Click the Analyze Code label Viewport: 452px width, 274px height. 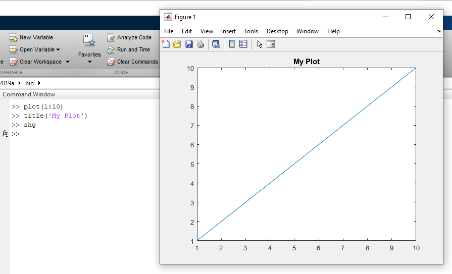coord(134,37)
